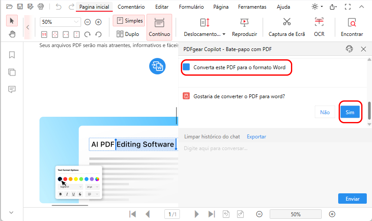Screen dimensions: 372x221
Task: Undo the last action
Action: (x=59, y=6)
